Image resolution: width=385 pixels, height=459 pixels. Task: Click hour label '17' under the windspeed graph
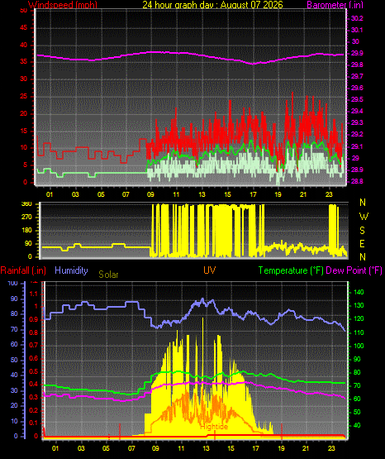coord(253,194)
